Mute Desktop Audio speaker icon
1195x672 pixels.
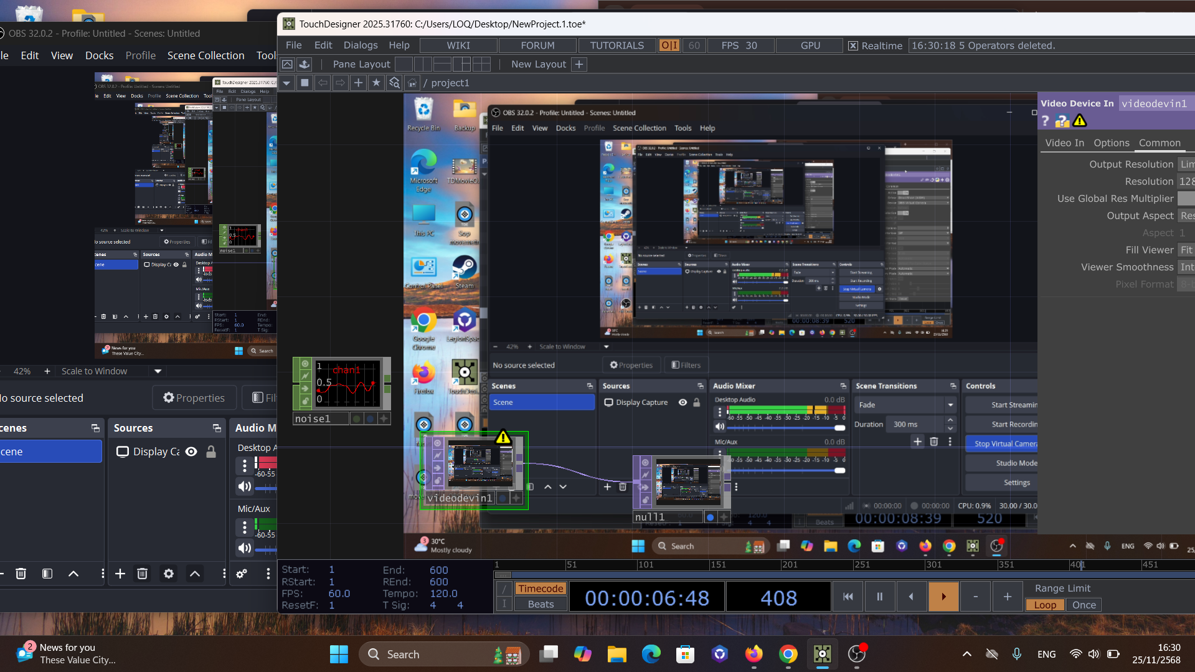[245, 486]
